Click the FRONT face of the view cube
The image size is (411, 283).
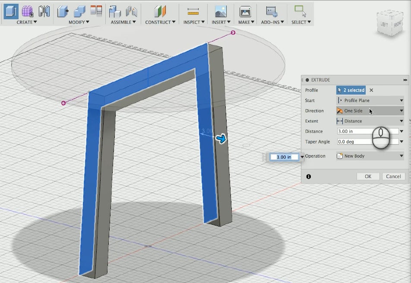pos(397,24)
